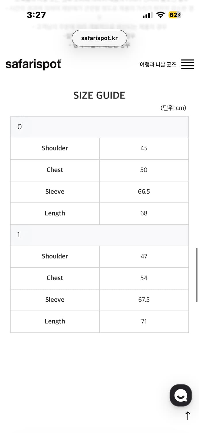199x433 pixels.
Task: Select the SIZE GUIDE heading
Action: (99, 95)
